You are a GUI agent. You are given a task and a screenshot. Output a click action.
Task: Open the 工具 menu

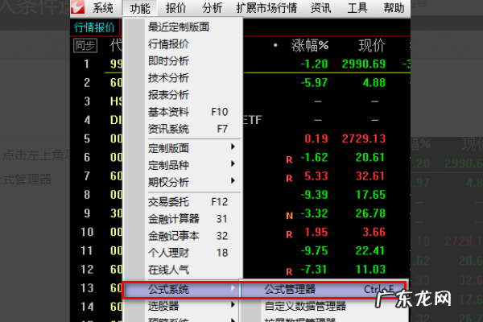point(357,8)
